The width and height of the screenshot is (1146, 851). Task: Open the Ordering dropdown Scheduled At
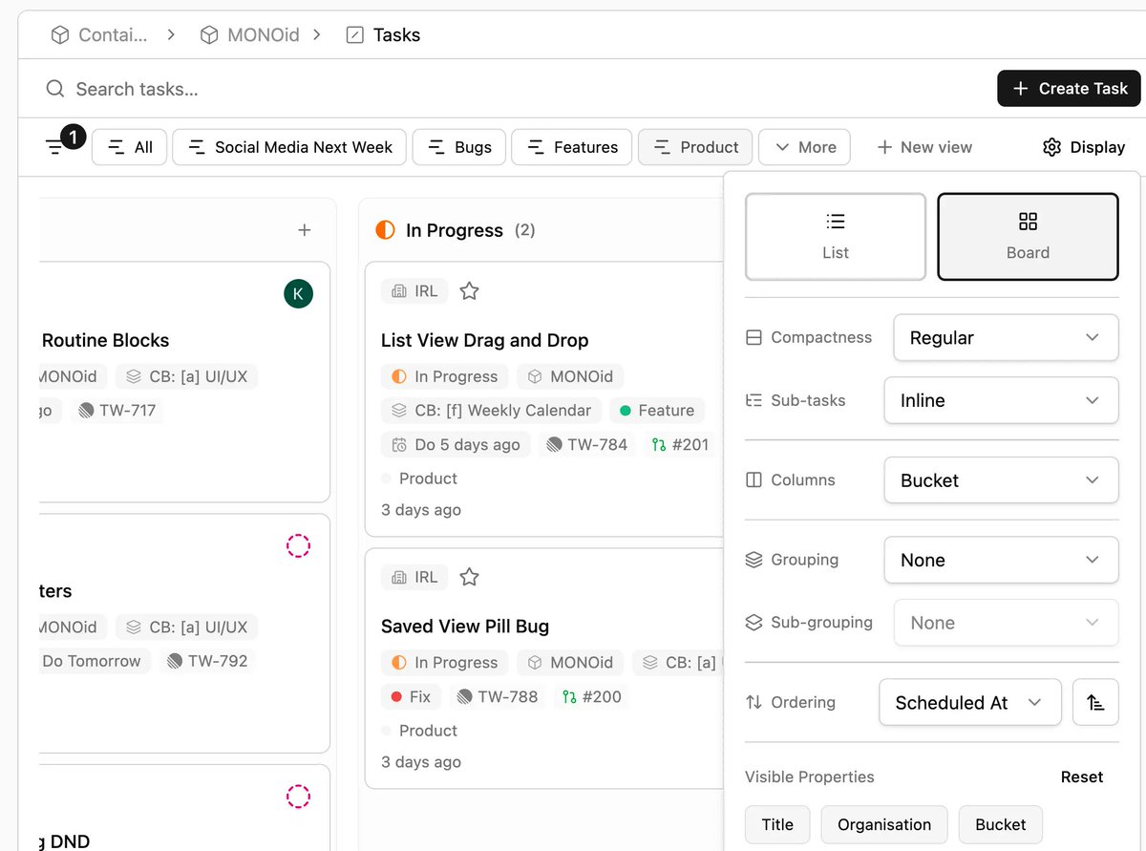point(970,702)
